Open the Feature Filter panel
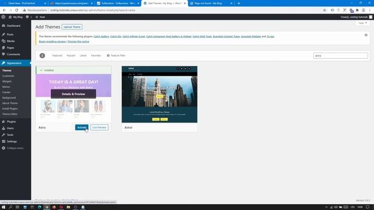The width and height of the screenshot is (374, 210). click(x=116, y=55)
